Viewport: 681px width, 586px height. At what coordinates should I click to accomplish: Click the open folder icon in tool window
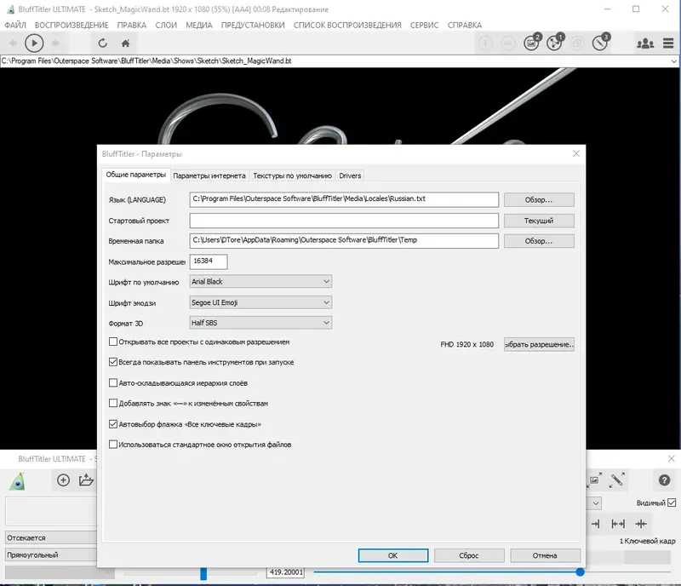tap(86, 480)
